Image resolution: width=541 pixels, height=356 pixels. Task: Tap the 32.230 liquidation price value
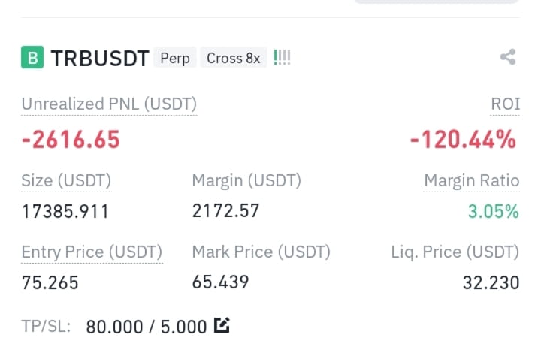coord(491,283)
